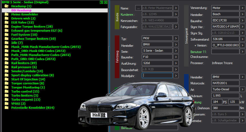Select Turbo limiters (3) in tree
The width and height of the screenshot is (246, 132).
pyautogui.click(x=25, y=95)
